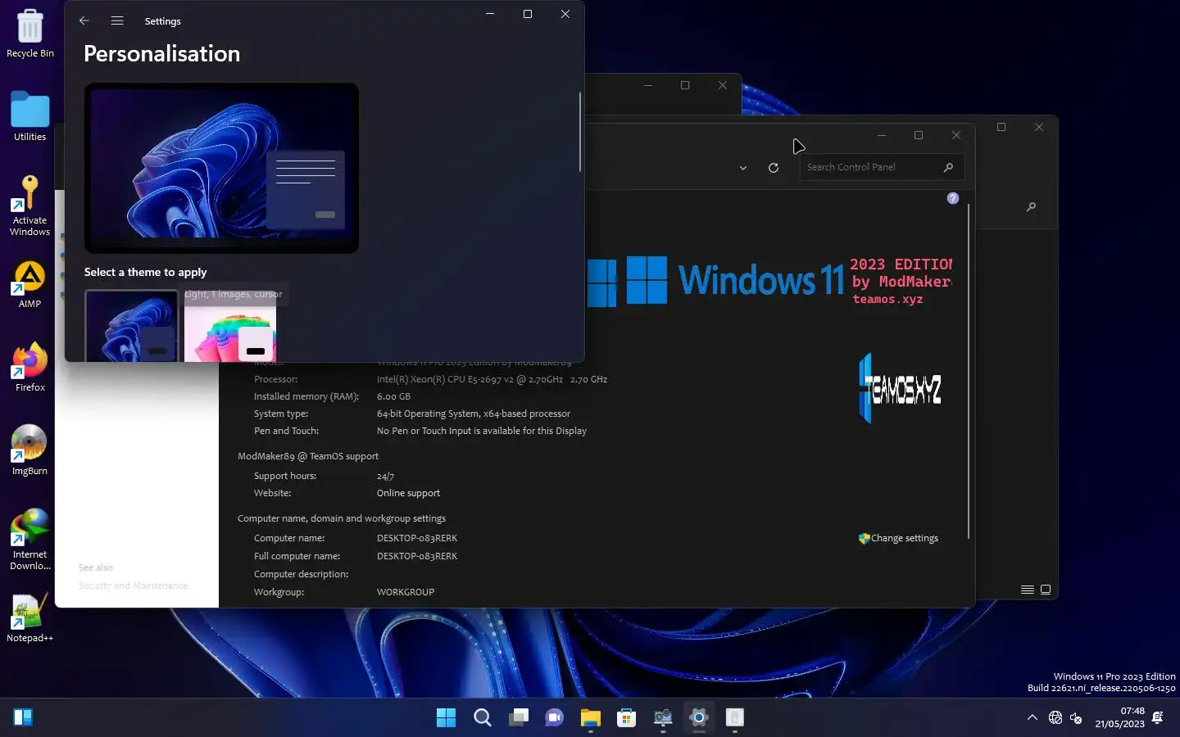
Task: Open Task View from the taskbar
Action: pyautogui.click(x=519, y=717)
